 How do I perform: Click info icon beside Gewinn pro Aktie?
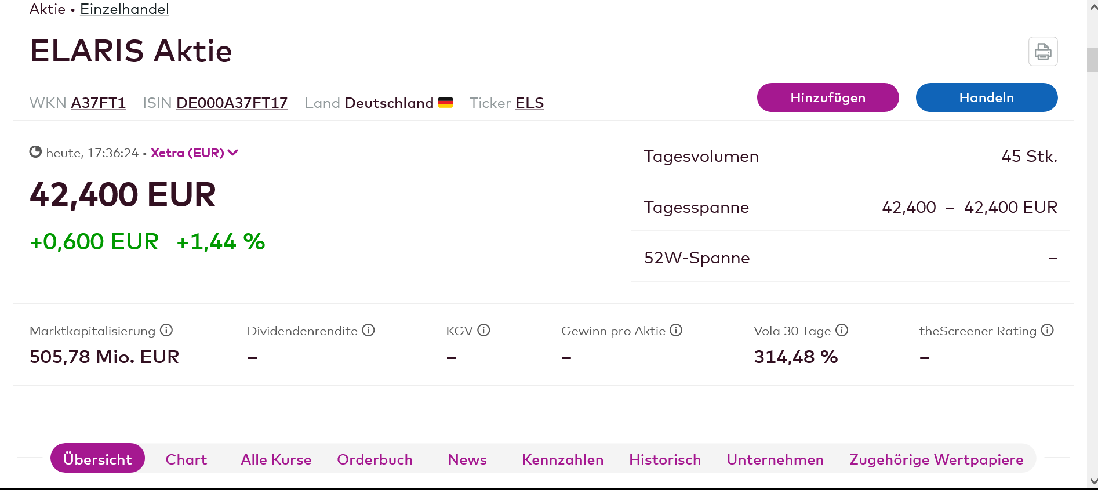coord(676,331)
